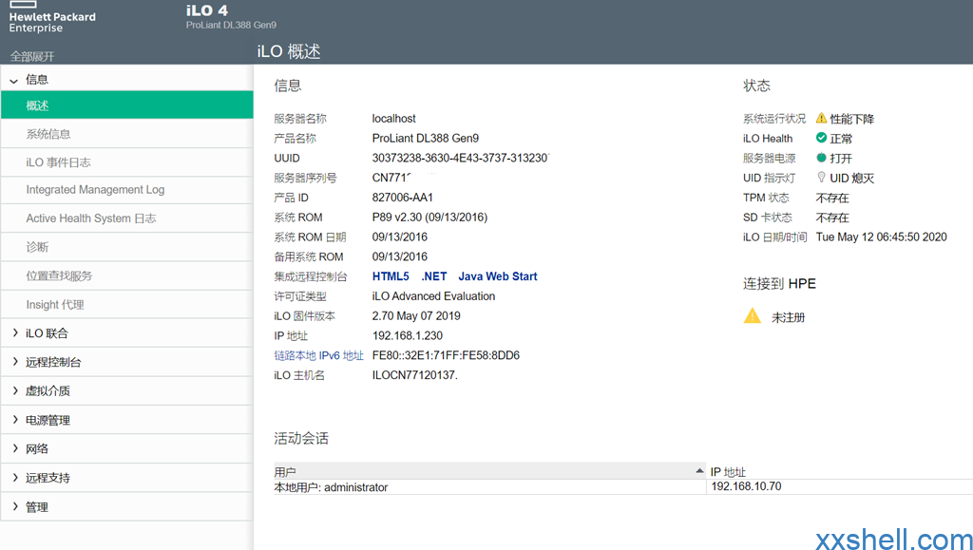Expand the 电源管理 section
Screen dimensions: 973x550
(15, 420)
